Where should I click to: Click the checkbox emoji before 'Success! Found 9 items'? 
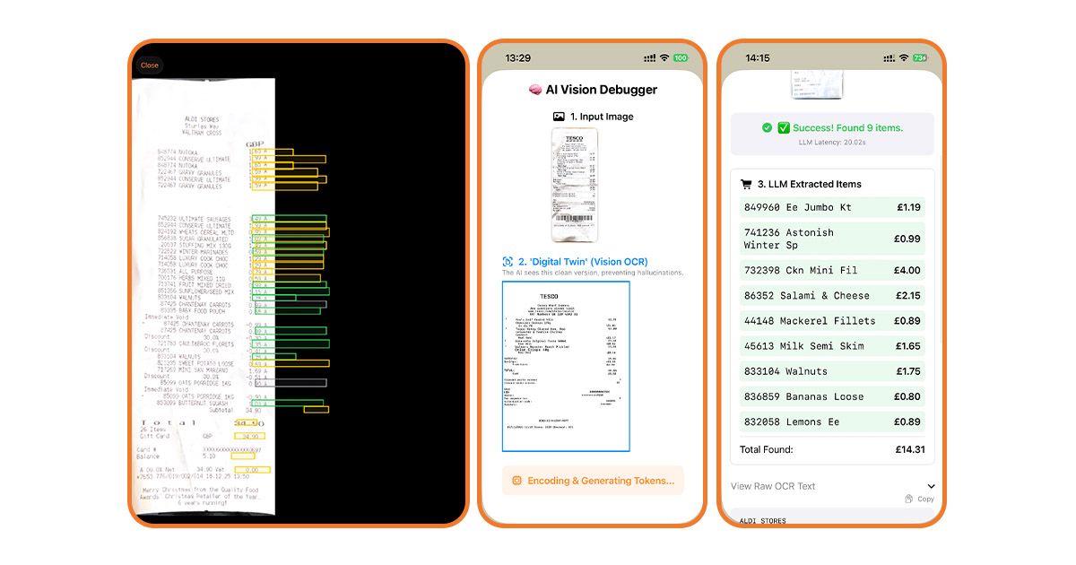[x=785, y=126]
